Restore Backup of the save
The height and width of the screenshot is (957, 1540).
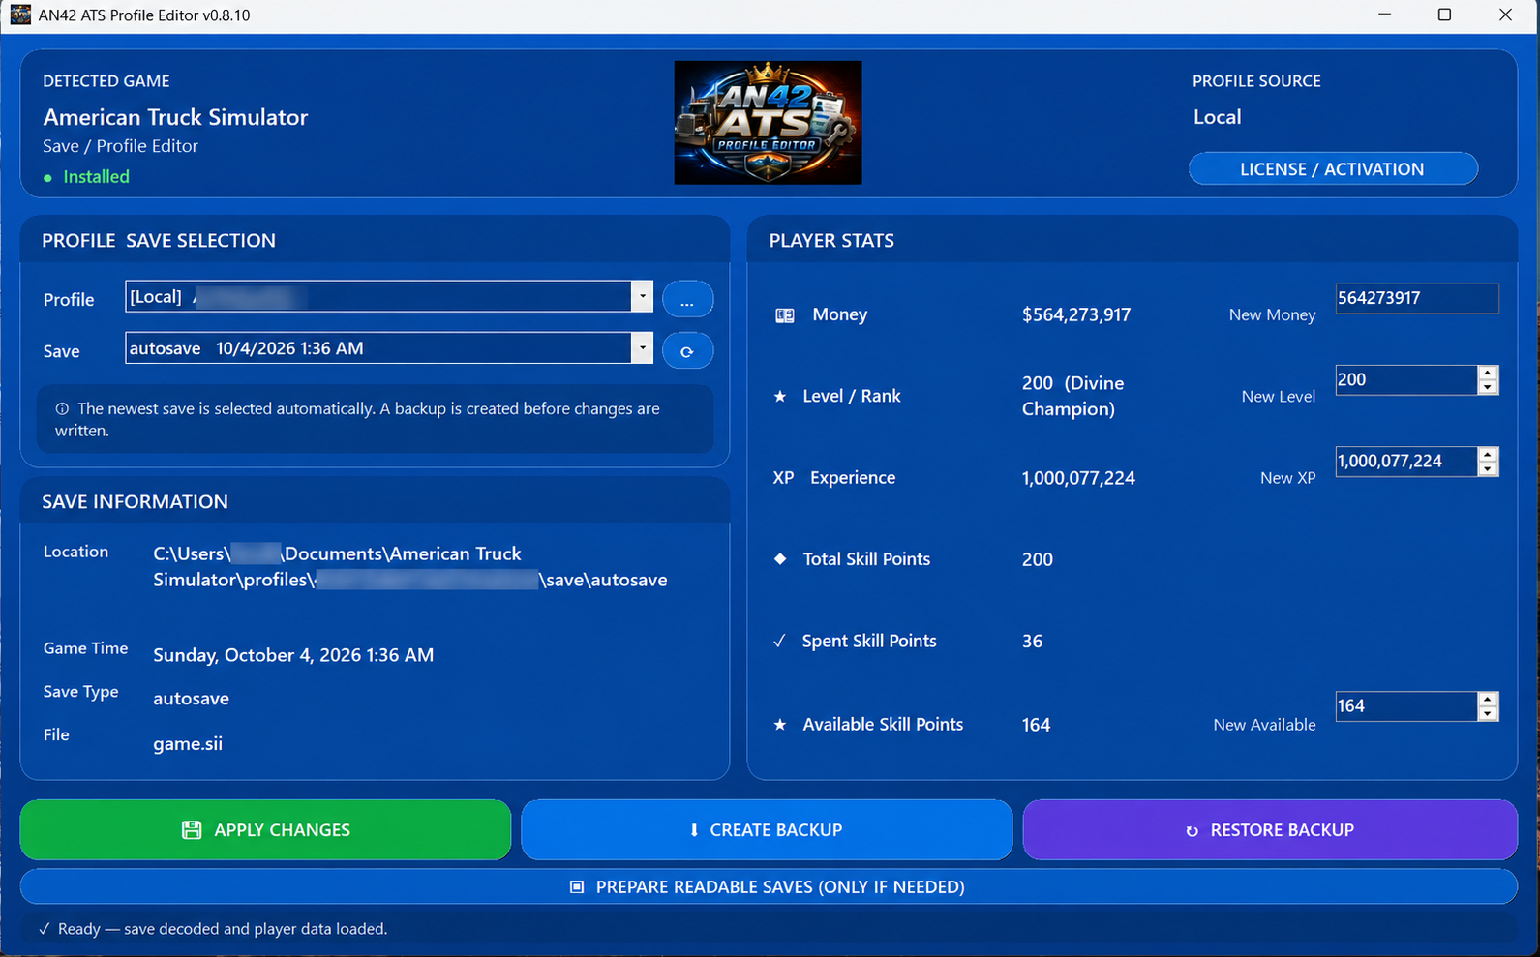coord(1270,829)
